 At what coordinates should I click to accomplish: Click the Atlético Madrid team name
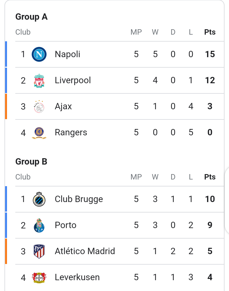(x=85, y=251)
